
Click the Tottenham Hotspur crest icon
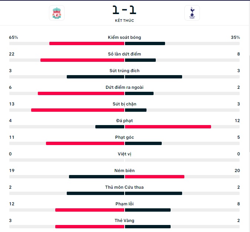pos(192,13)
